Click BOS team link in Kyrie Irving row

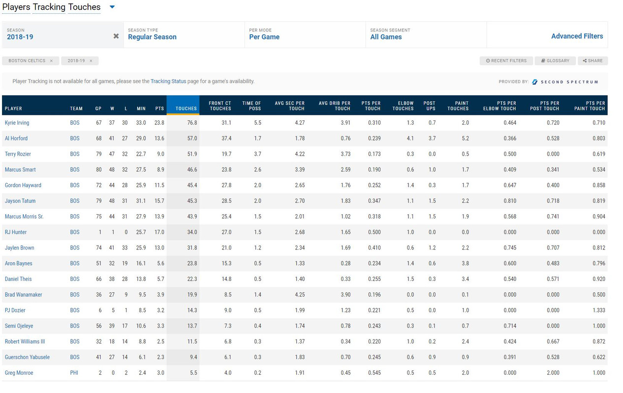click(75, 123)
